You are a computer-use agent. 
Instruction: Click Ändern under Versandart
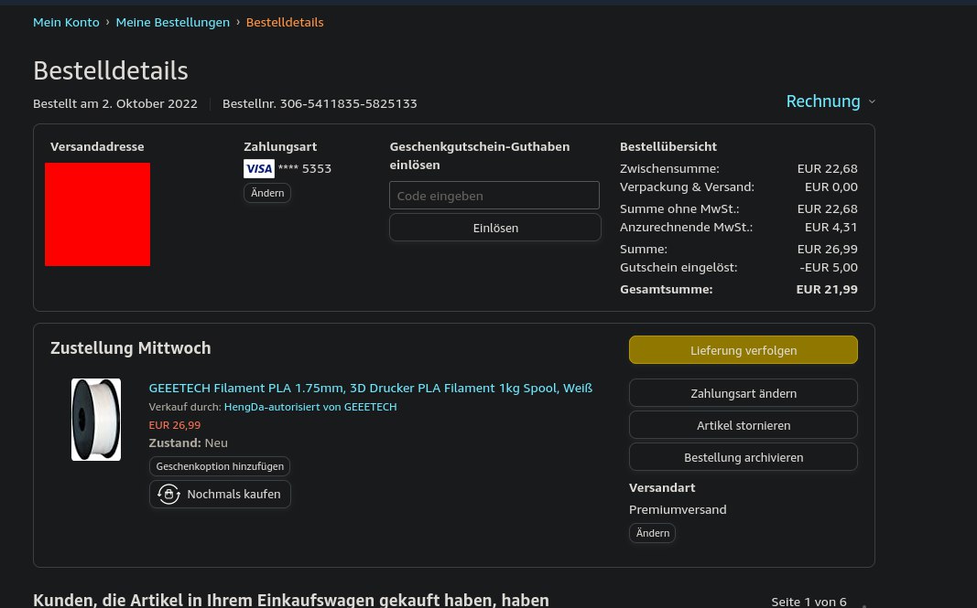click(652, 533)
